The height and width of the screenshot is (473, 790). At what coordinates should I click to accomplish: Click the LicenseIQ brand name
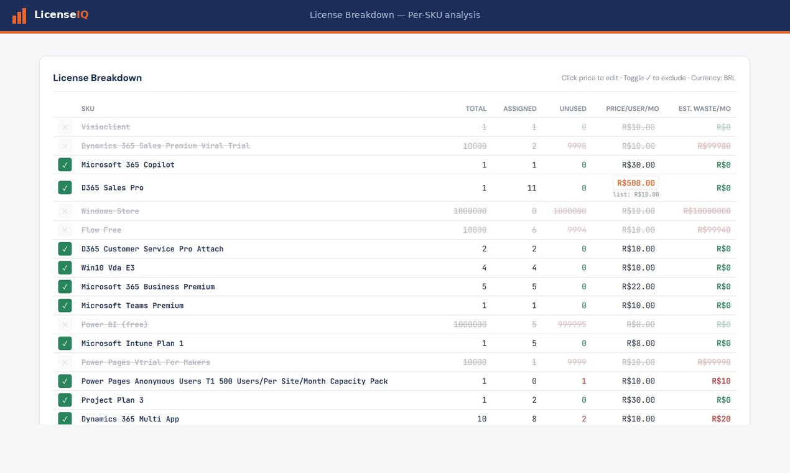[61, 15]
